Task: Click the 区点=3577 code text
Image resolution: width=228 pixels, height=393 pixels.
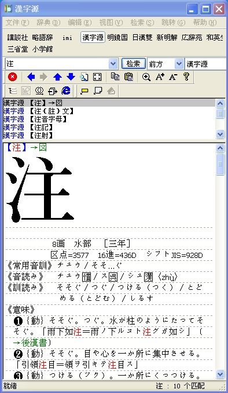Action: tap(69, 256)
